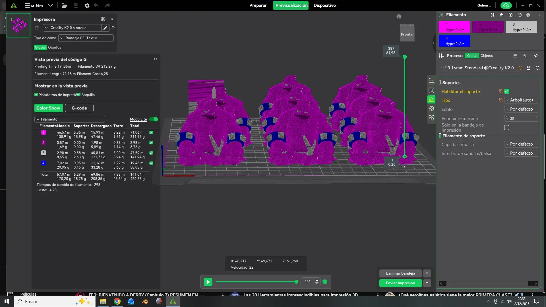Viewport: 546px width, 307px height.
Task: Open Interfaz de soporte/balsa dropdown
Action: tap(521, 153)
